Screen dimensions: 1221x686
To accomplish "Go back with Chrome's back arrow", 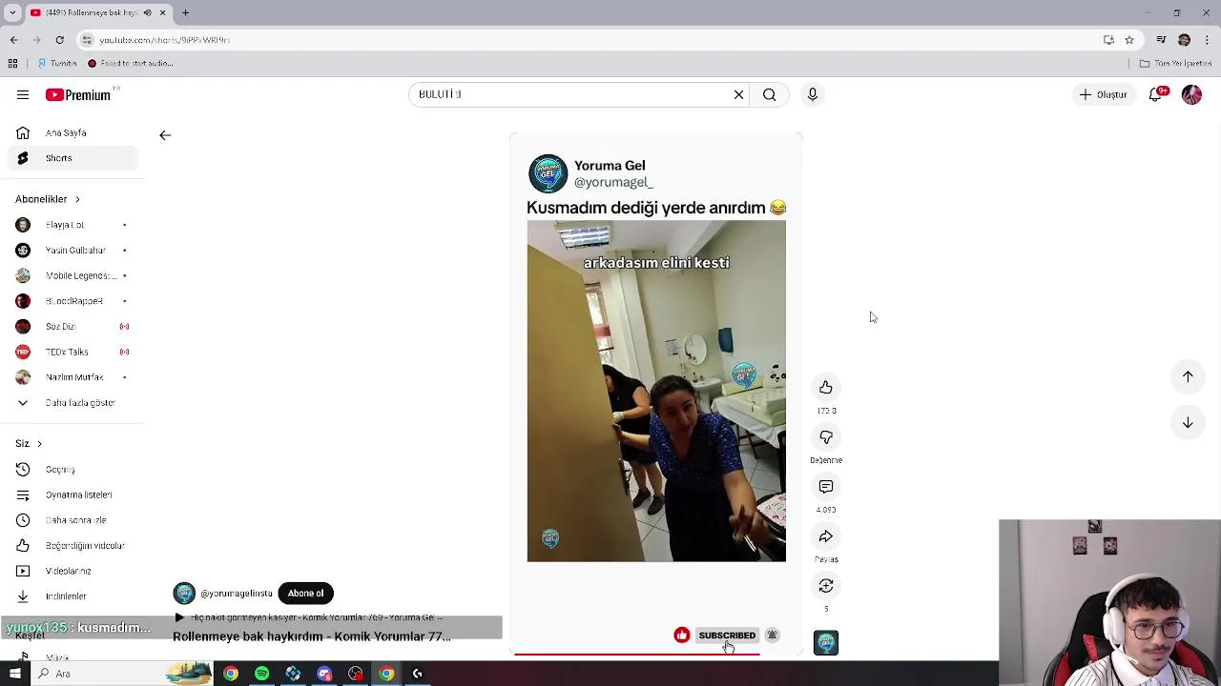I will tap(13, 40).
